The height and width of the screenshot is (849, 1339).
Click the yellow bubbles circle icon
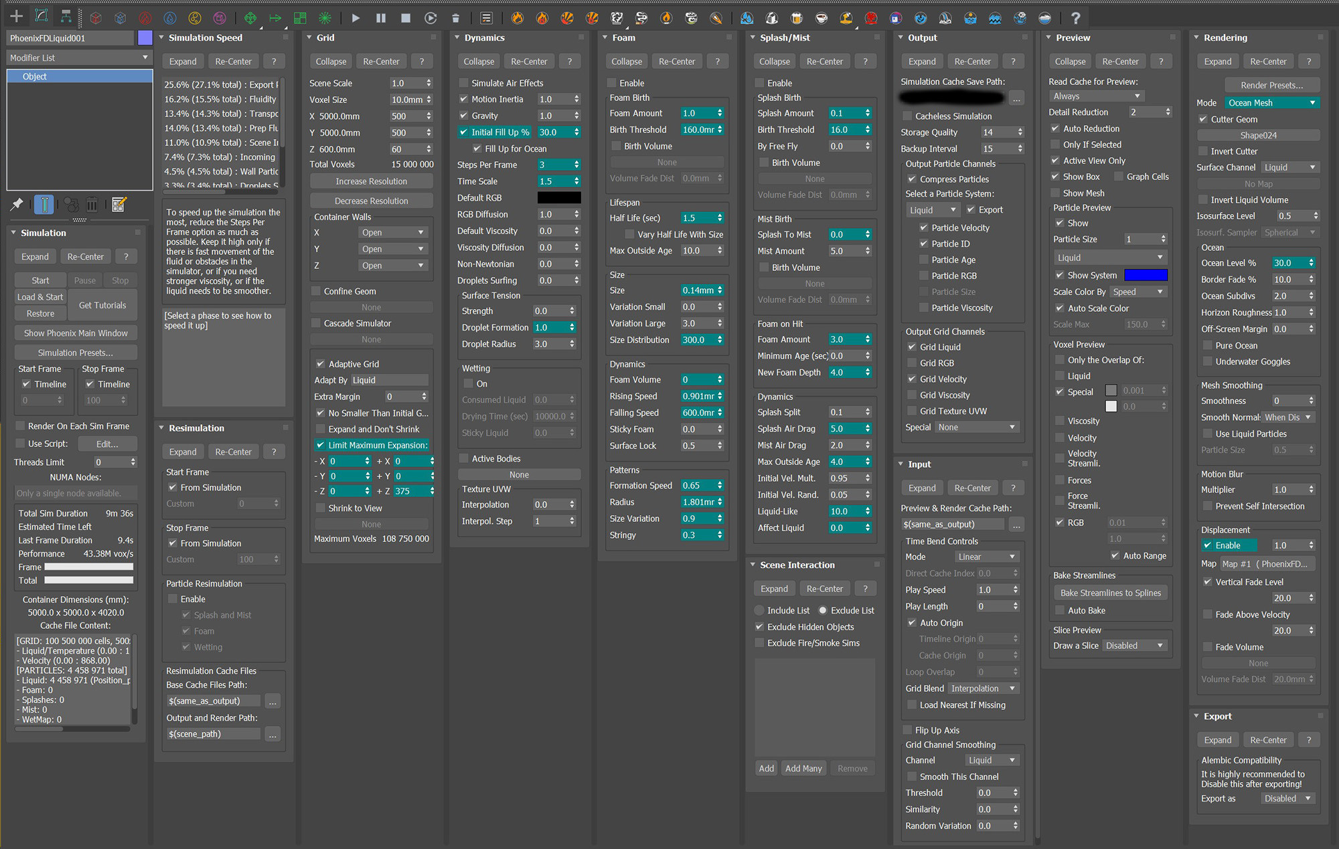point(195,18)
